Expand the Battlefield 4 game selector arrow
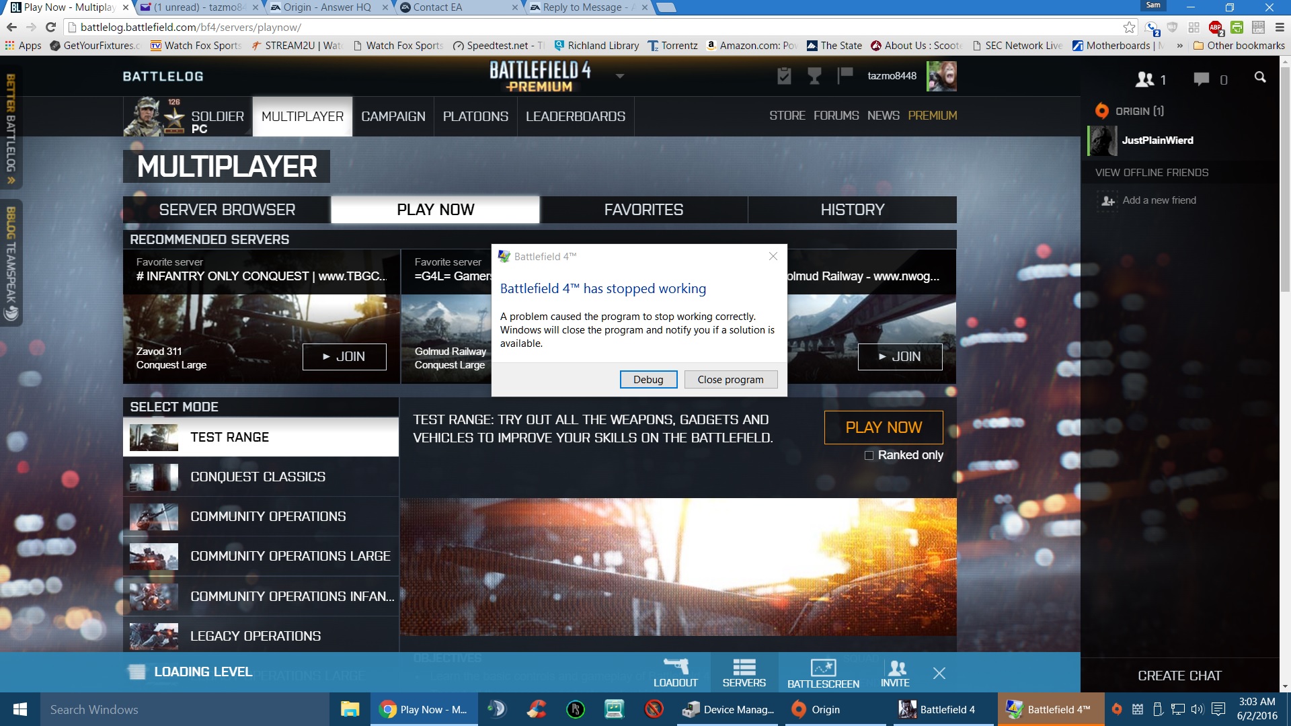Image resolution: width=1291 pixels, height=726 pixels. point(620,76)
